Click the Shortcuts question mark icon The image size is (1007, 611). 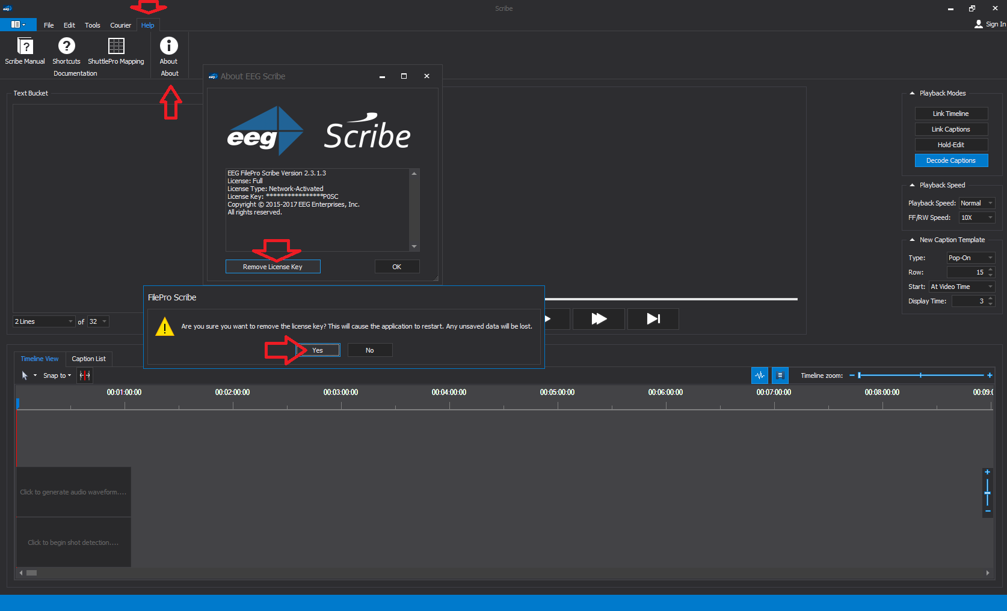(66, 46)
